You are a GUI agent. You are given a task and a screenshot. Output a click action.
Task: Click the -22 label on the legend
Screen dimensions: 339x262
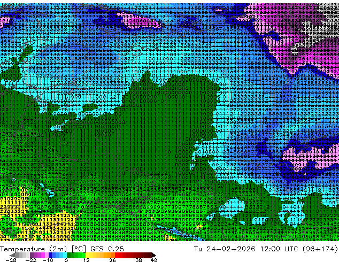[31, 260]
